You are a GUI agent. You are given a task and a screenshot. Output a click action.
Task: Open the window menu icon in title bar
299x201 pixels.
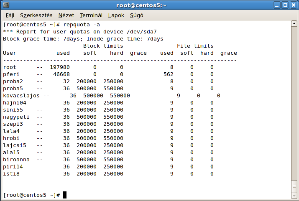point(5,5)
